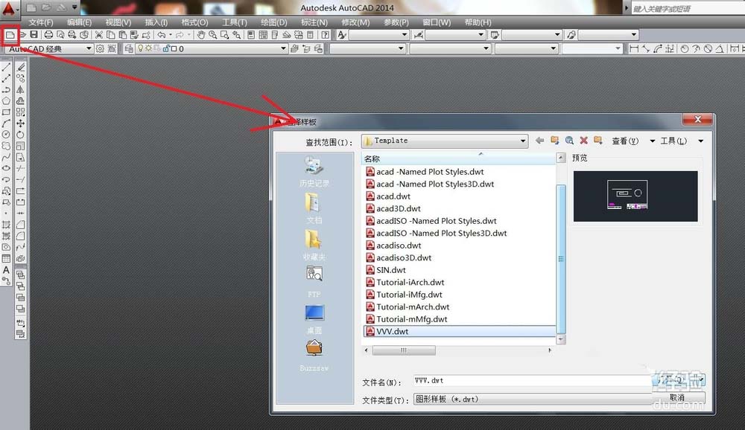745x430 pixels.
Task: Select the Line draw tool
Action: (6, 68)
